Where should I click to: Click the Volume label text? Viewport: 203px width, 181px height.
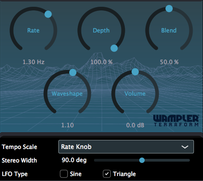pos(135,93)
